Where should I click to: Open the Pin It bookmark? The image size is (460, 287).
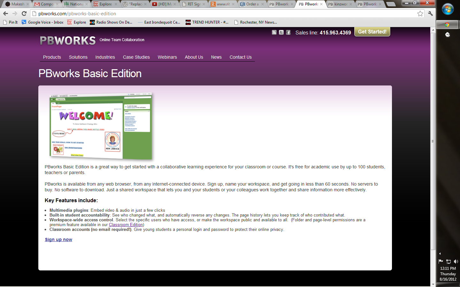10,22
